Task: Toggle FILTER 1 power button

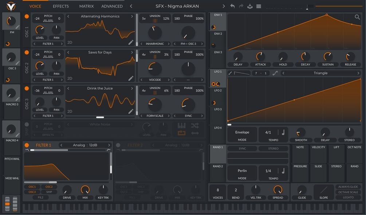Action: (x=27, y=145)
